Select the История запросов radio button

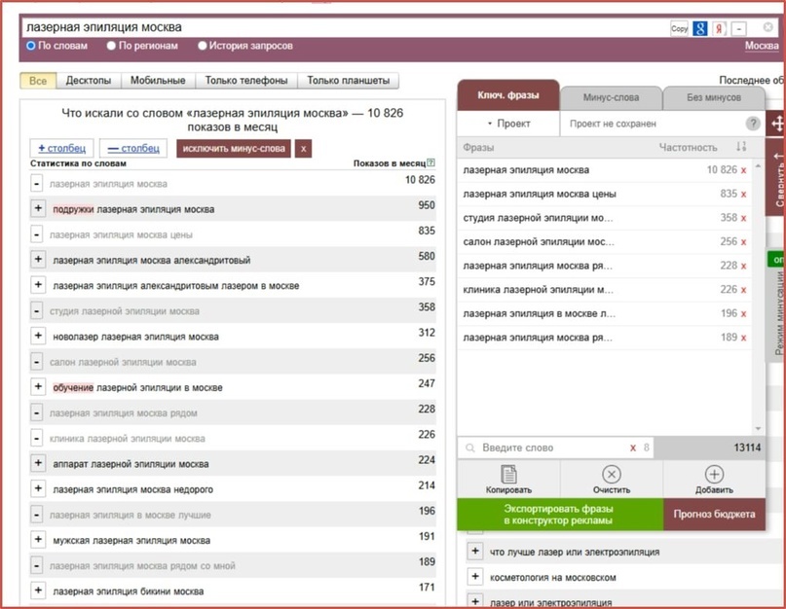click(202, 46)
